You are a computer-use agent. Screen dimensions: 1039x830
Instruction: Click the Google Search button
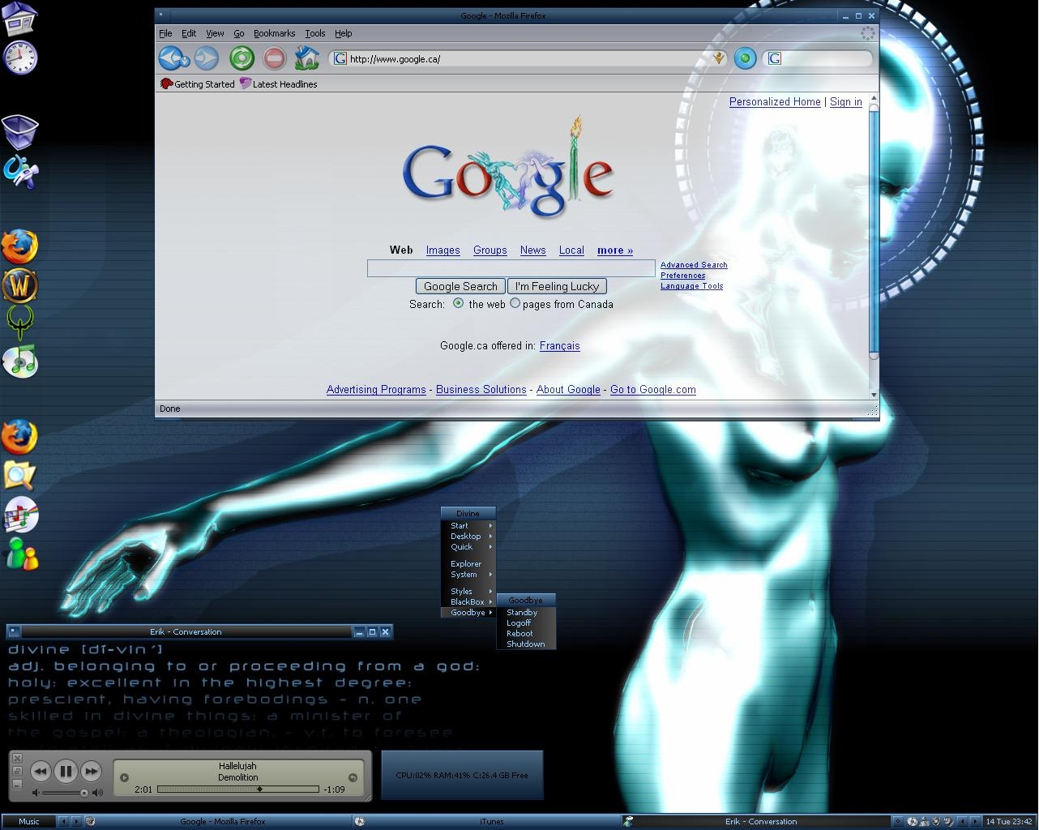coord(460,286)
